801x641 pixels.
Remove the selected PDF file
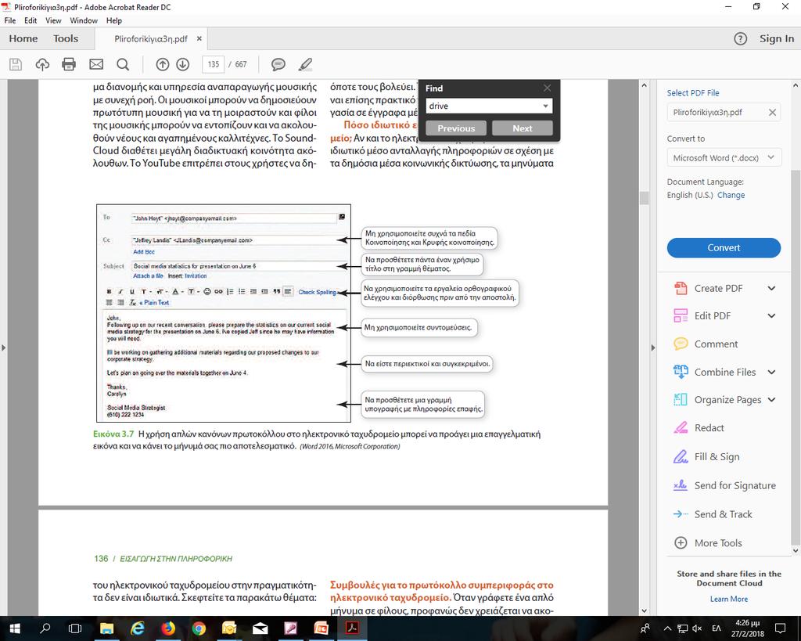pyautogui.click(x=772, y=113)
